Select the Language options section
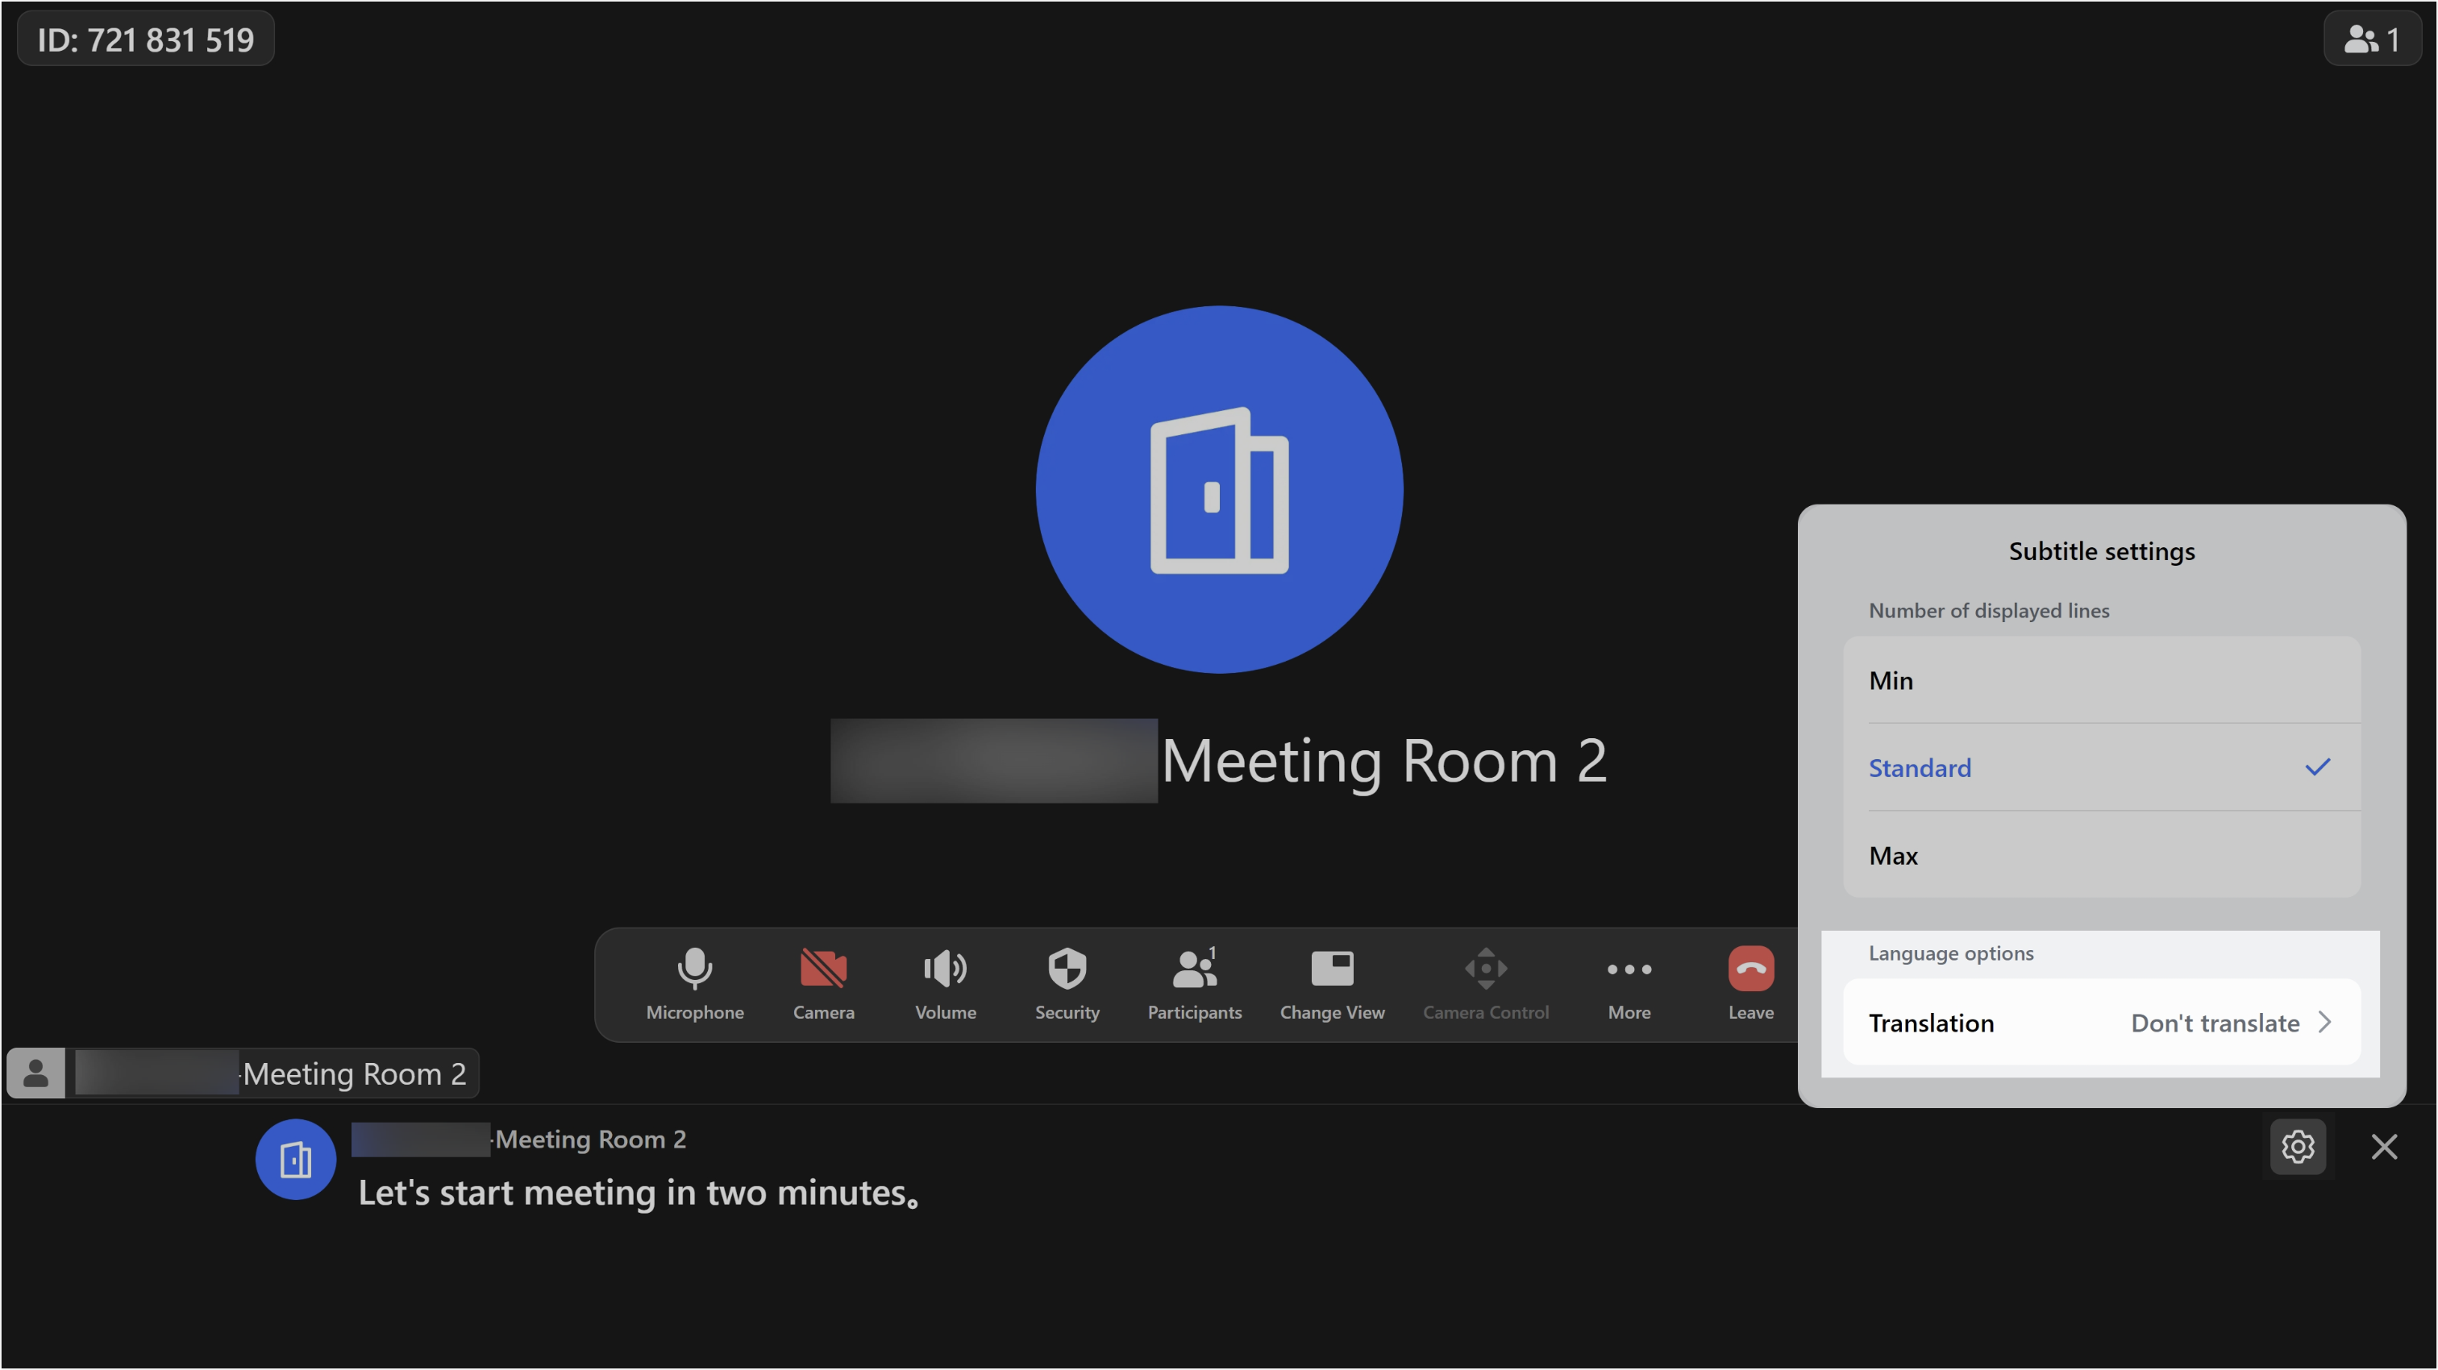Image resolution: width=2438 pixels, height=1370 pixels. (1950, 953)
